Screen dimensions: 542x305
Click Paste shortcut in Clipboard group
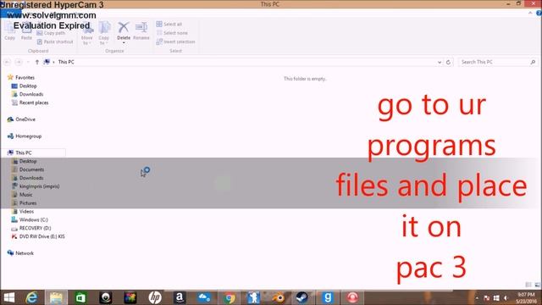point(55,42)
